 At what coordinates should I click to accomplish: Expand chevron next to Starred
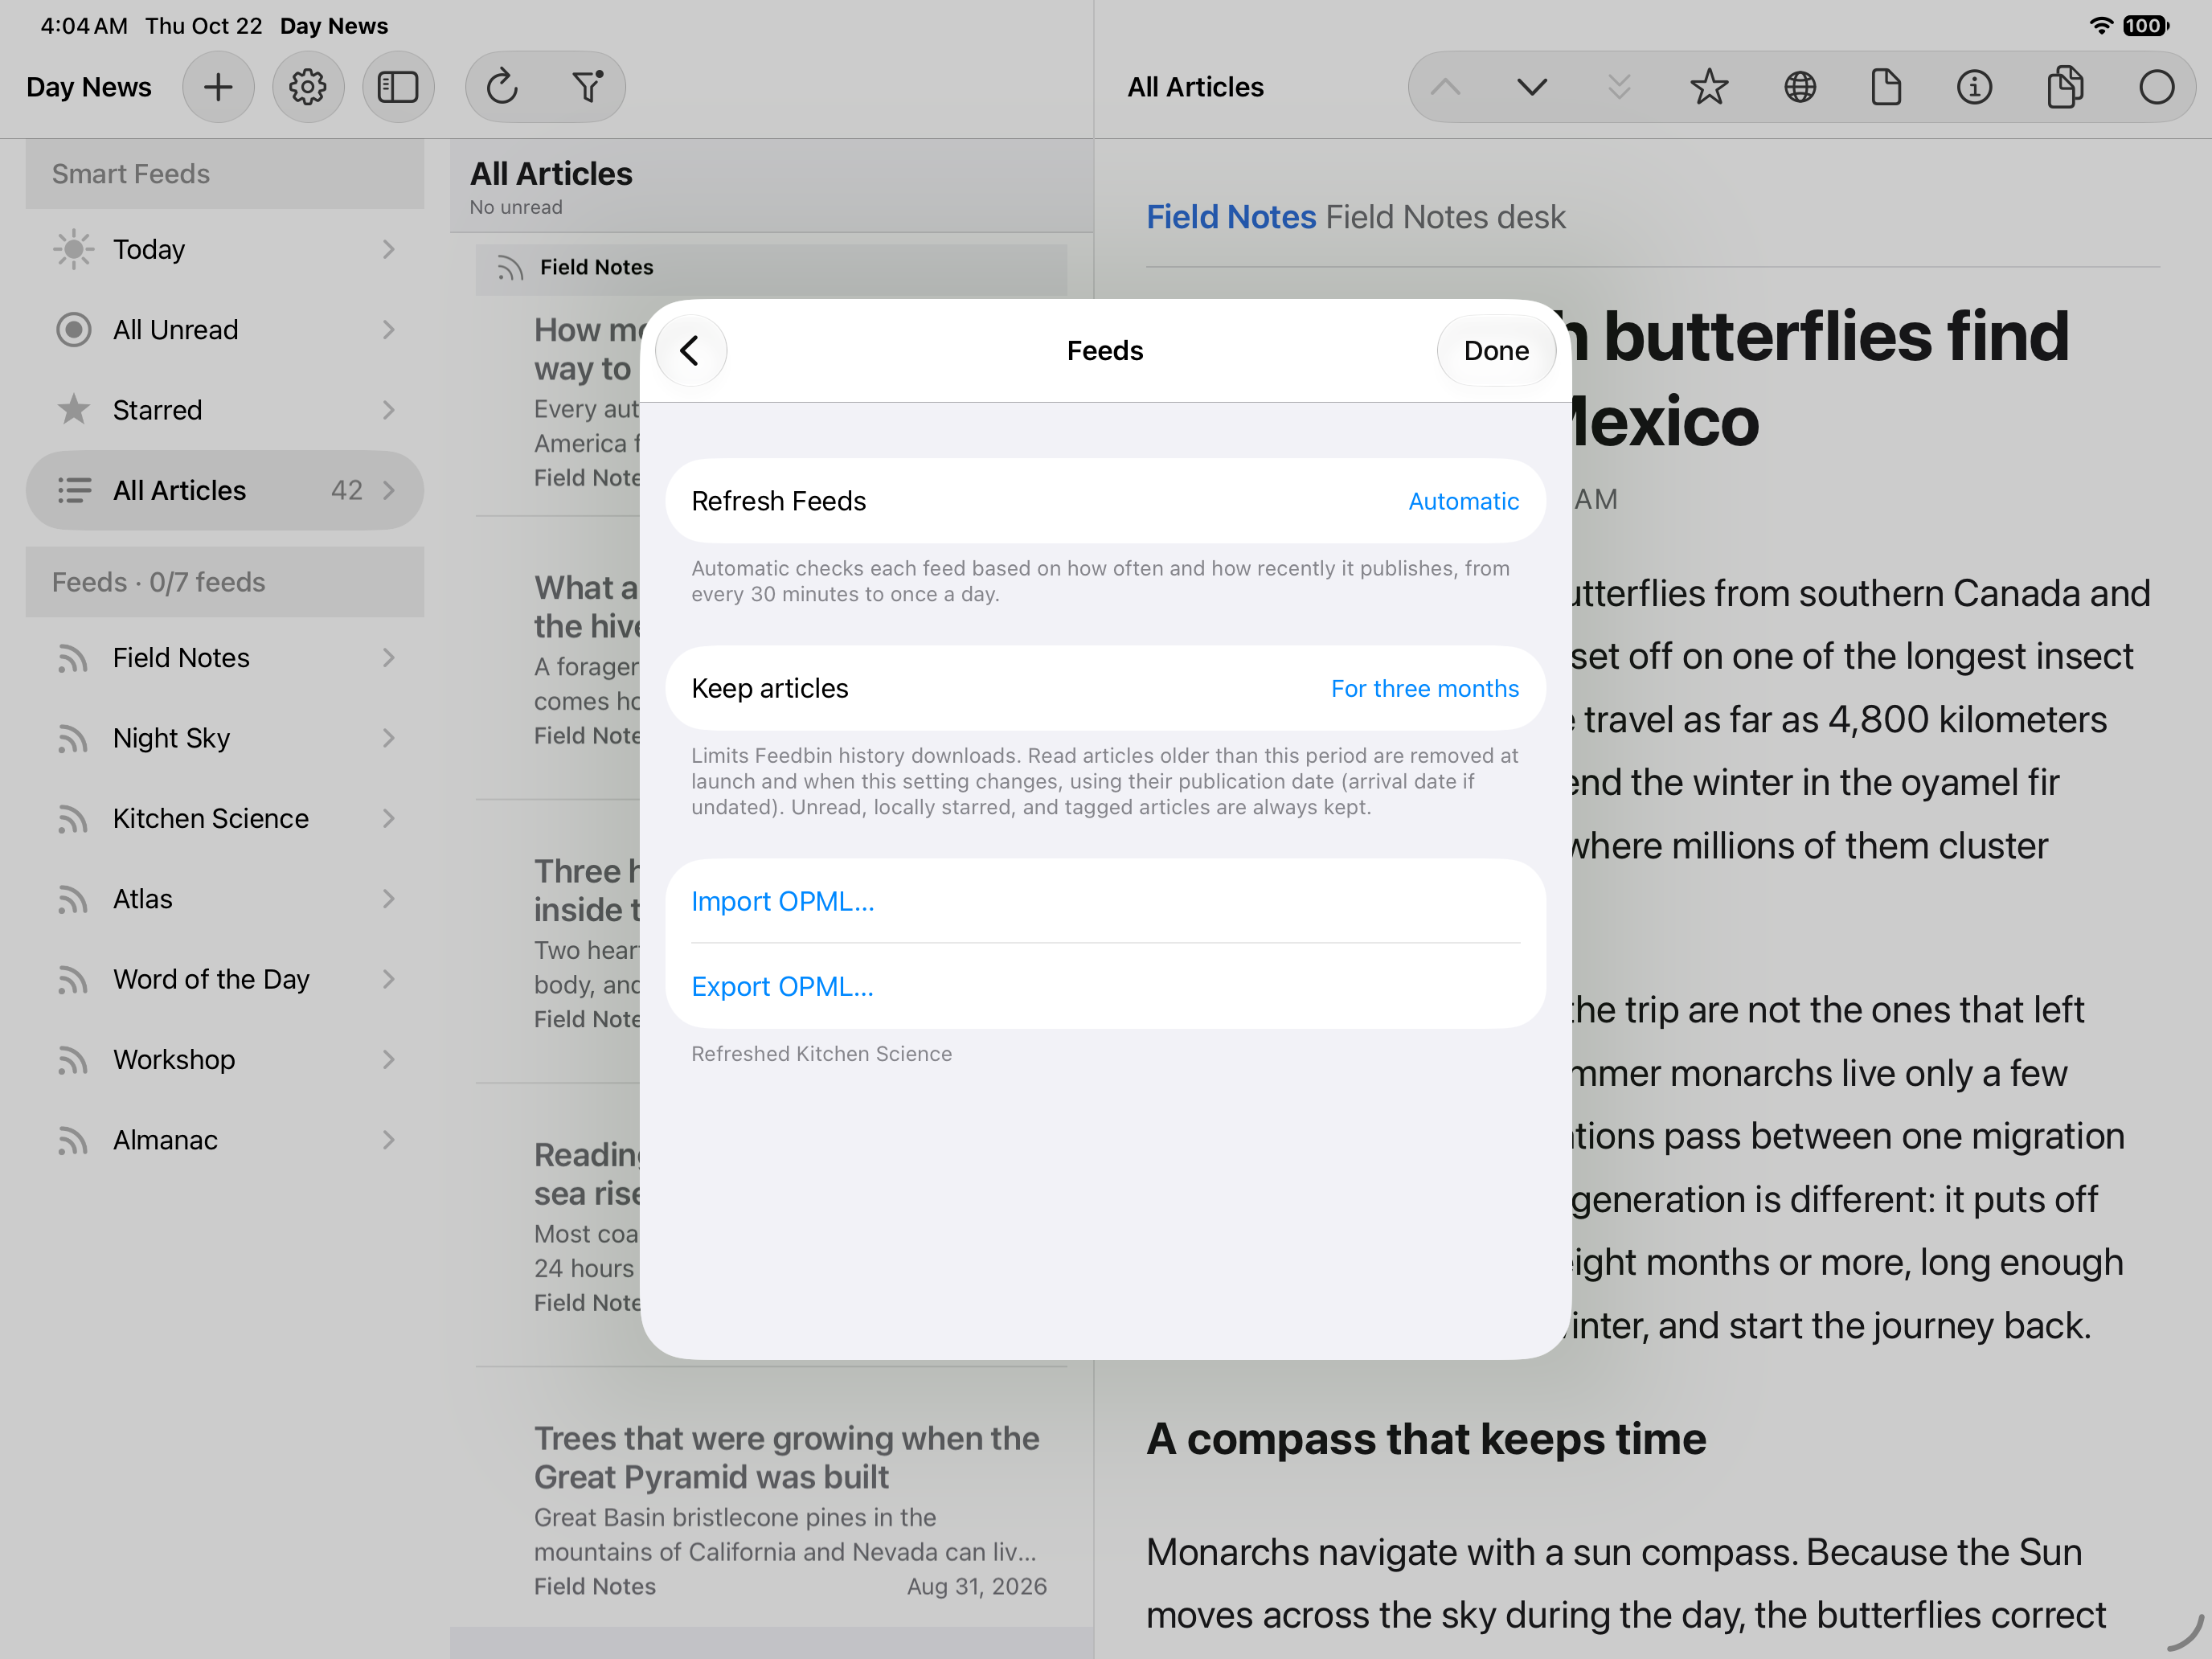pyautogui.click(x=389, y=410)
